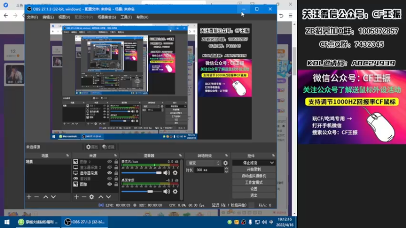Open the 渐变 transition dropdown
Screen dimensions: 406x228
point(204,163)
